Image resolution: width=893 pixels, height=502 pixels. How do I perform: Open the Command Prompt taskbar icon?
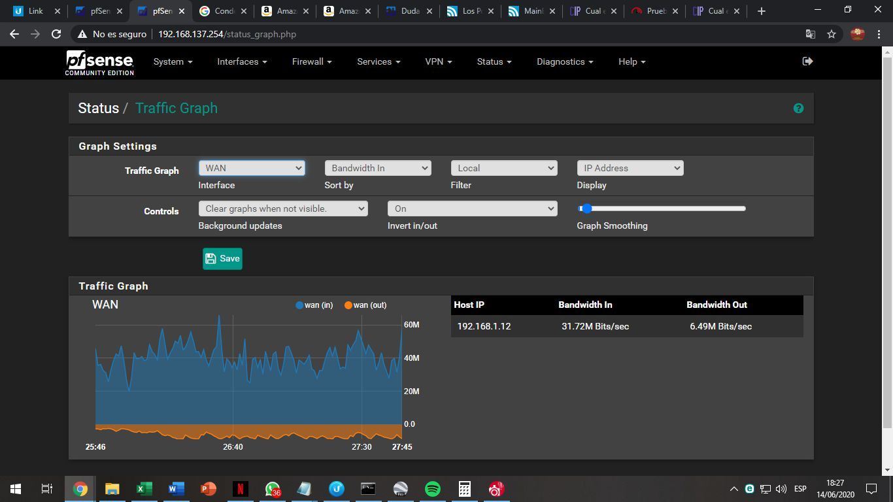coord(369,489)
